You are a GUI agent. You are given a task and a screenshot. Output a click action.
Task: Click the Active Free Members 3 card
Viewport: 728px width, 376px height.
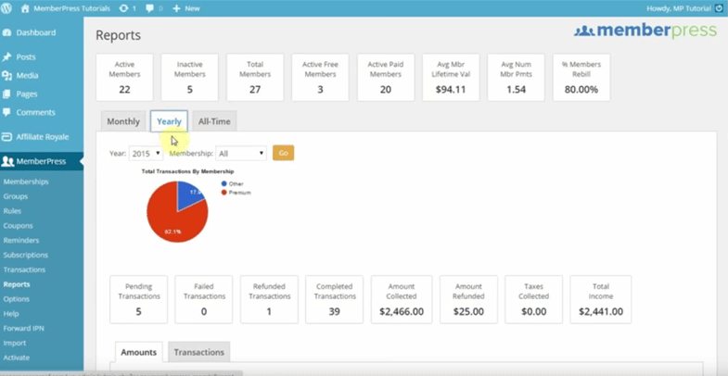[x=320, y=78]
